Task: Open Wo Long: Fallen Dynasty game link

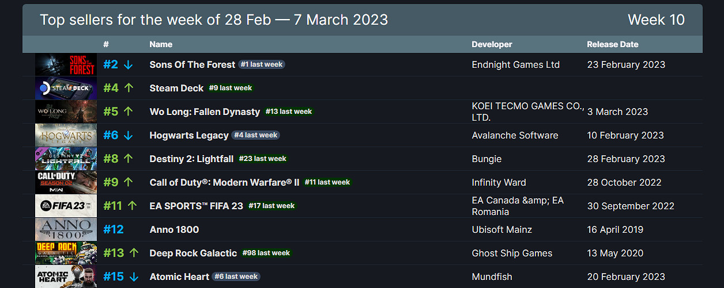Action: (204, 112)
